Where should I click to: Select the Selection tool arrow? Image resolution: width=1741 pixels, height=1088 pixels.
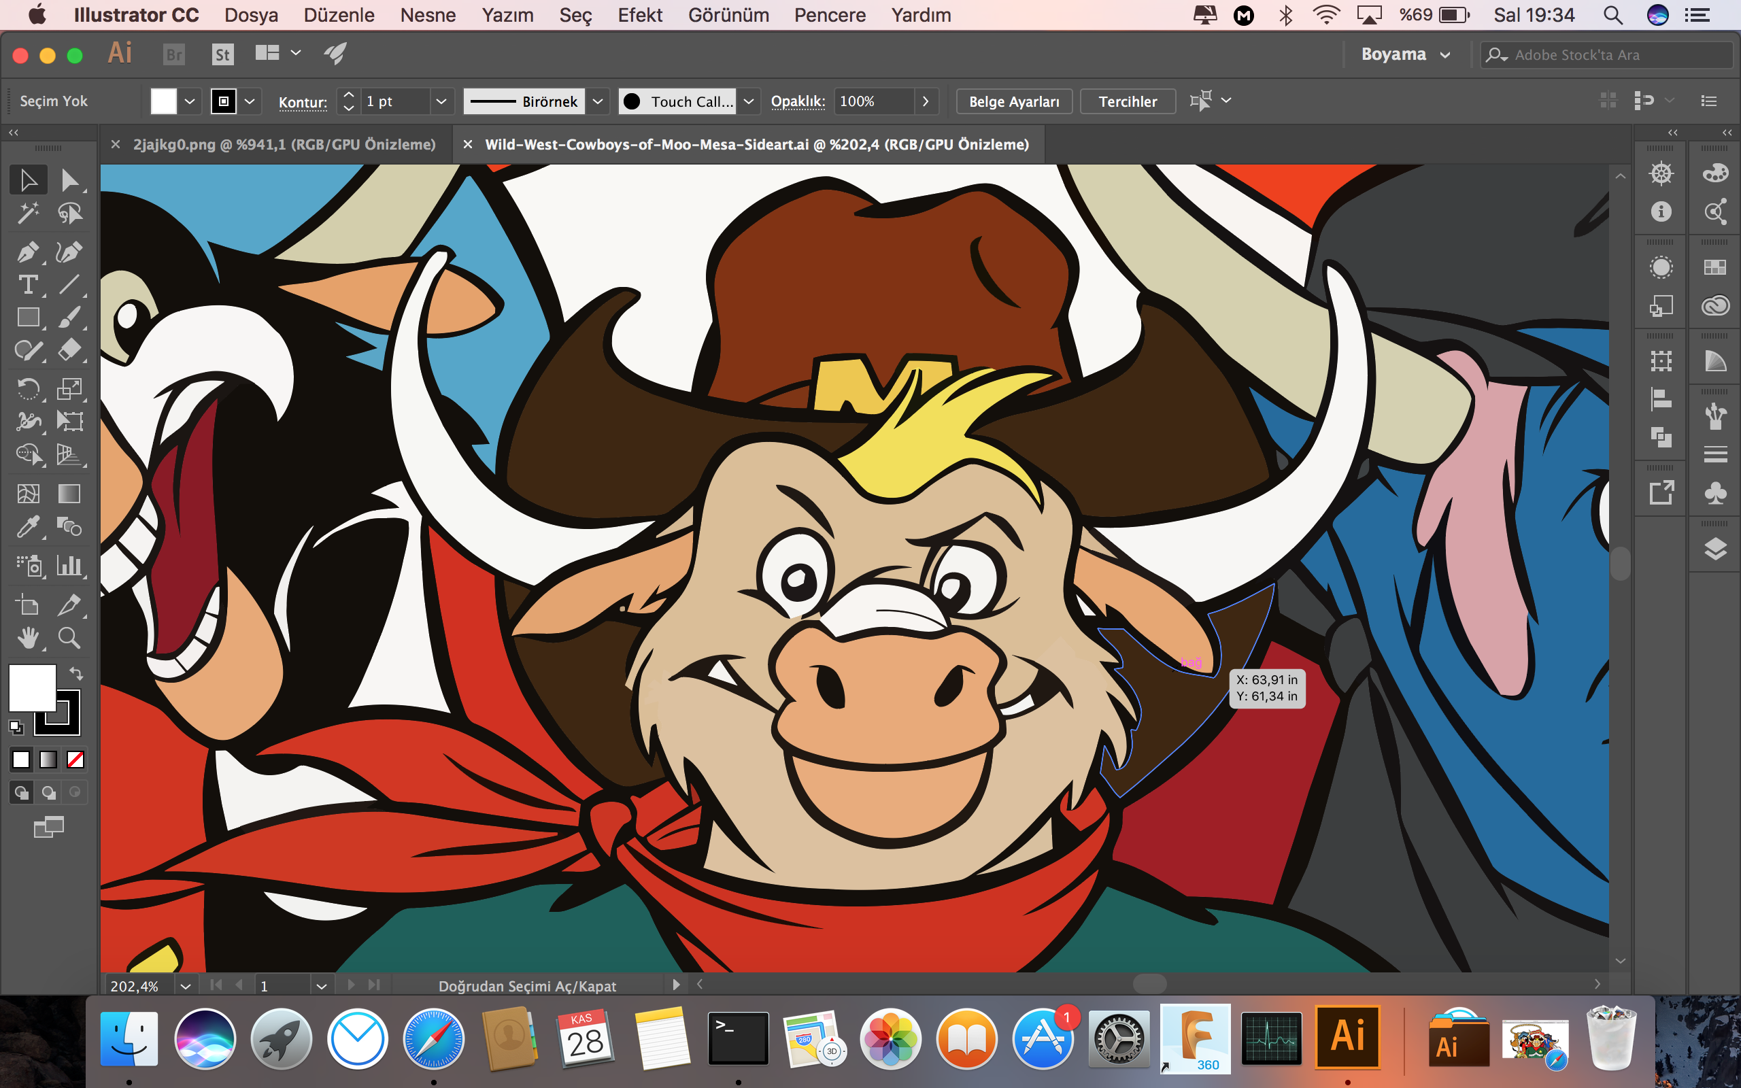29,180
